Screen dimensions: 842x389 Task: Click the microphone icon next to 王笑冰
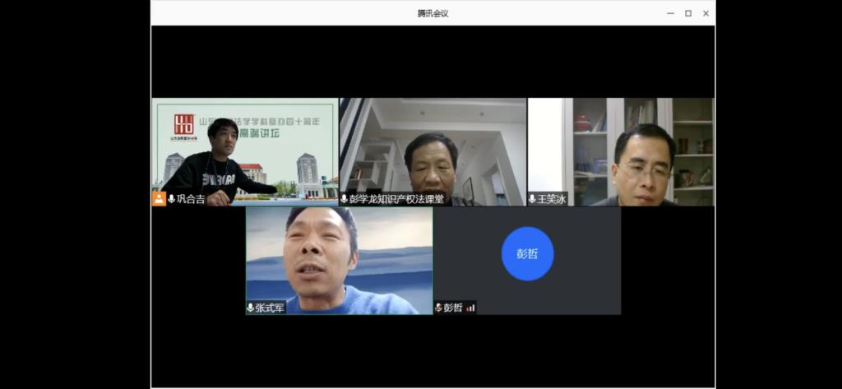pos(532,199)
